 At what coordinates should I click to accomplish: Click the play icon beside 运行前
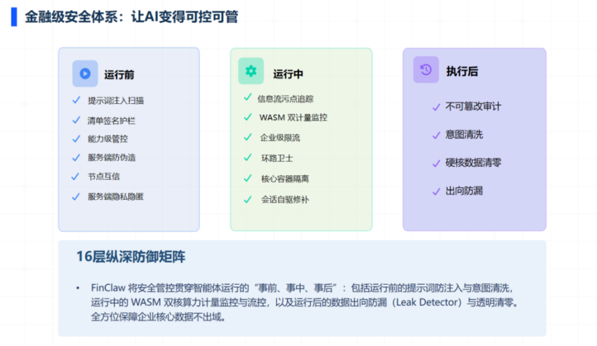pos(85,73)
